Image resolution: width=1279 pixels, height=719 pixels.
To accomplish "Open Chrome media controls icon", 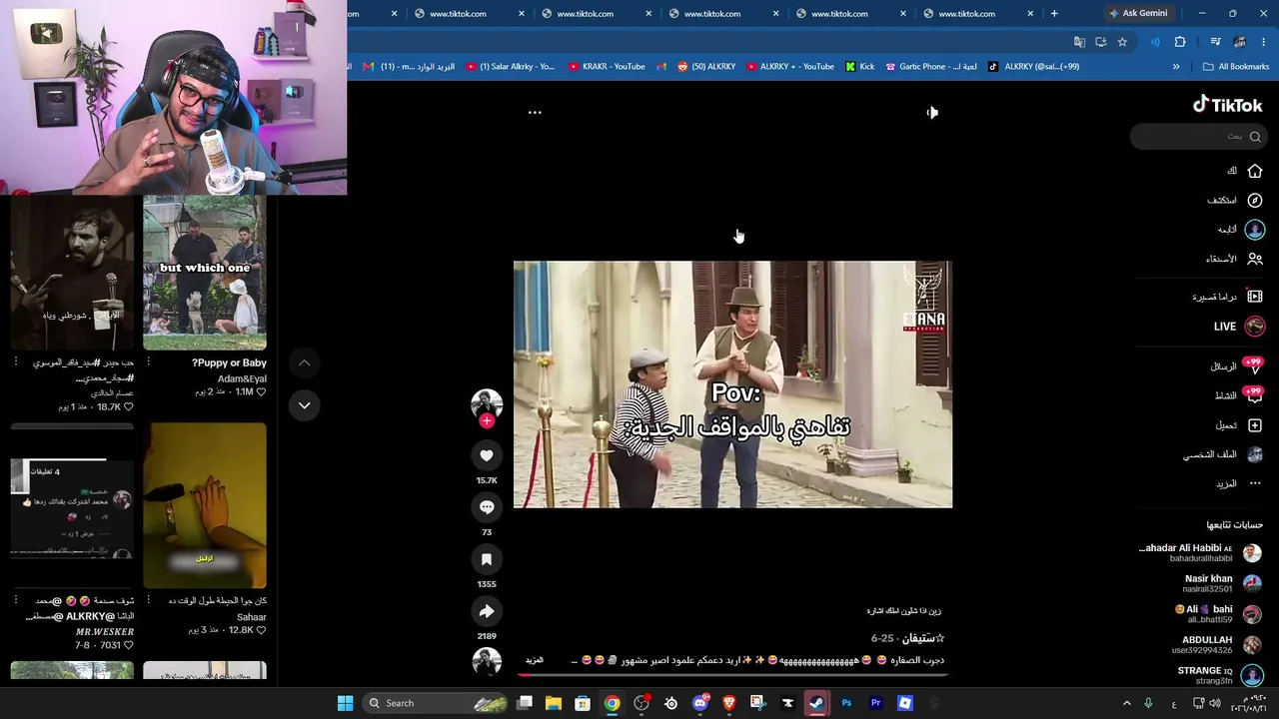I will click(1215, 42).
